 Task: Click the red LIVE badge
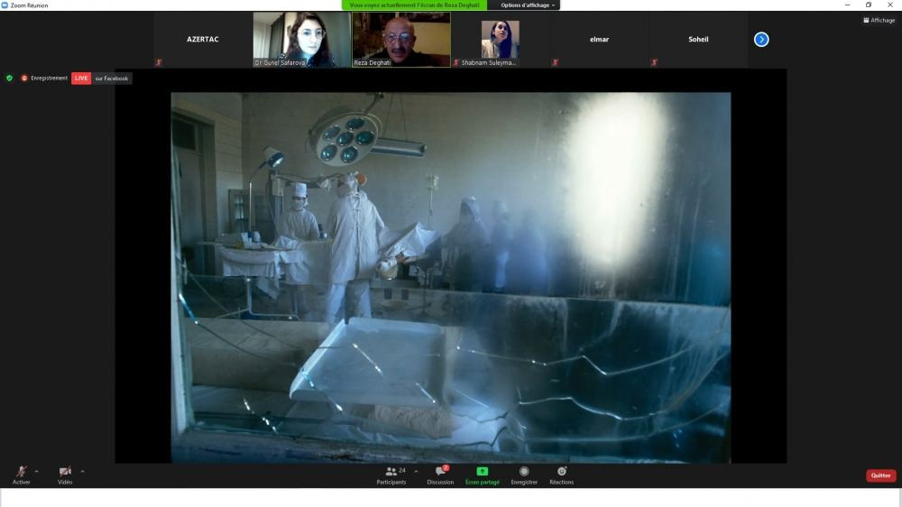pyautogui.click(x=81, y=78)
